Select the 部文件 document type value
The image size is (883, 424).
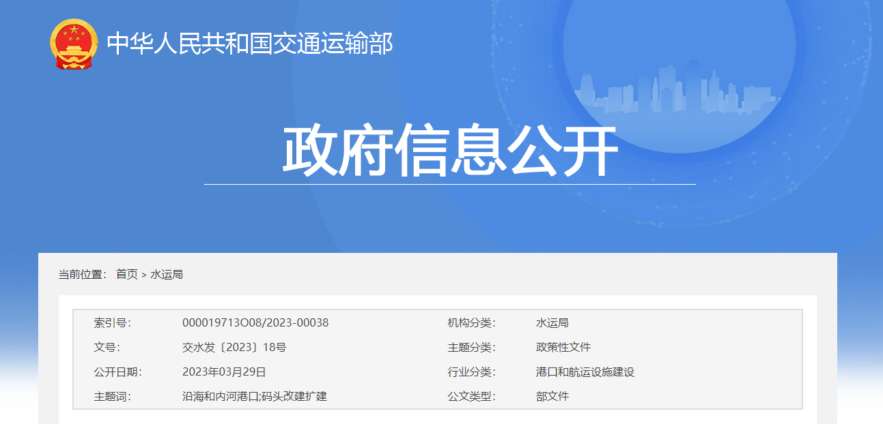point(552,396)
